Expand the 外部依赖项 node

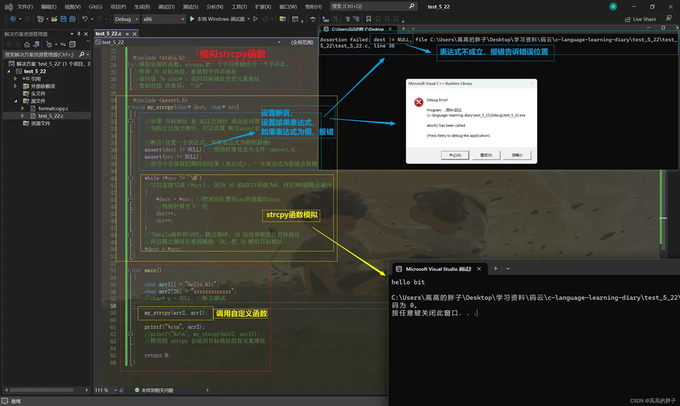[x=16, y=86]
